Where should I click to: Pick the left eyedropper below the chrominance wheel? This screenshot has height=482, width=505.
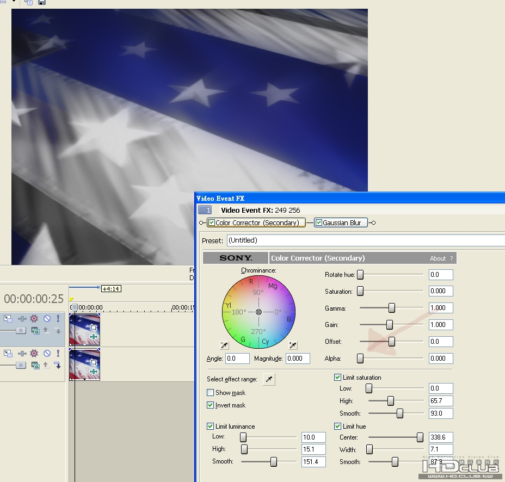click(224, 345)
